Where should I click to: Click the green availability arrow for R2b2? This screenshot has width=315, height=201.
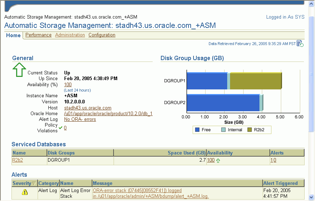pos(218,161)
